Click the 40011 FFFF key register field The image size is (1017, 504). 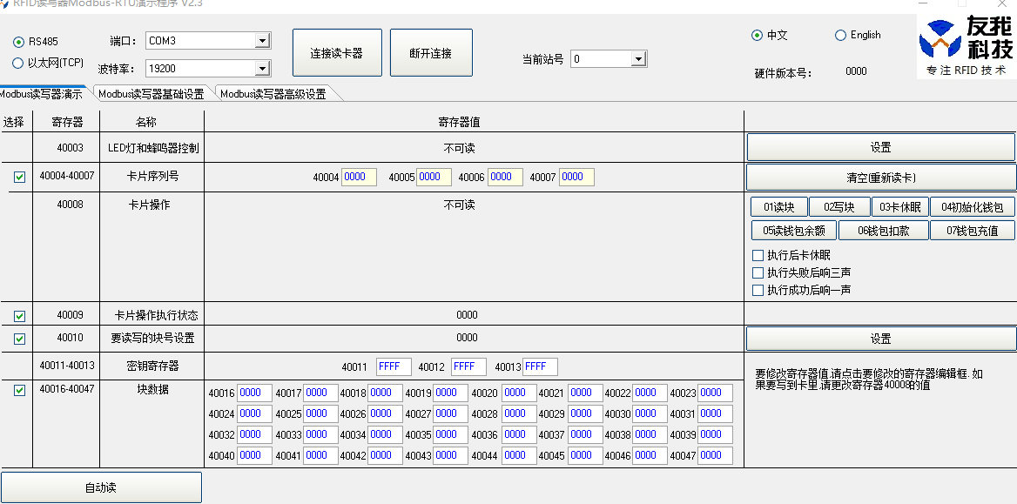tap(393, 366)
